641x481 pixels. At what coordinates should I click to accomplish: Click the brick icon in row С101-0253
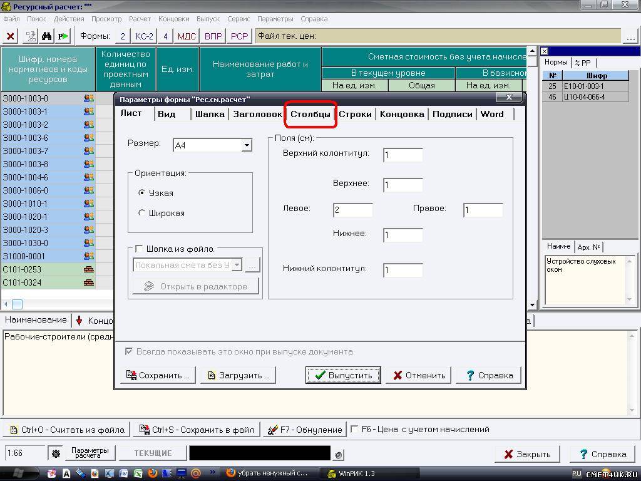tap(88, 269)
